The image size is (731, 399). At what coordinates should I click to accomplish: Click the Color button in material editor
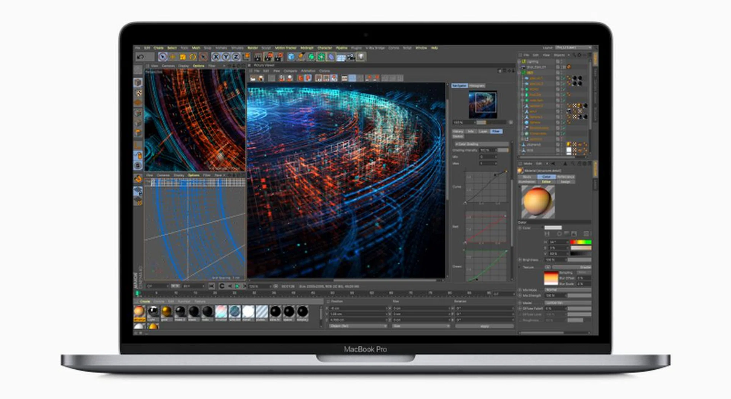546,177
